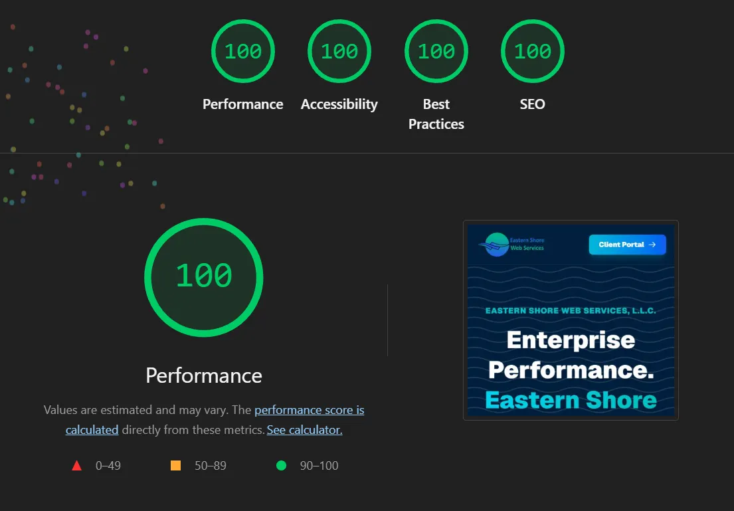Click the Client Portal button in screenshot
Screen dimensions: 734x511
[627, 245]
